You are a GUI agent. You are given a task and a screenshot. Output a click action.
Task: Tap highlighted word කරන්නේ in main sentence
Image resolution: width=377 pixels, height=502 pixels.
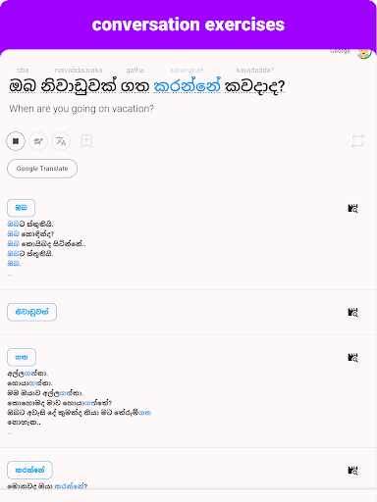187,86
